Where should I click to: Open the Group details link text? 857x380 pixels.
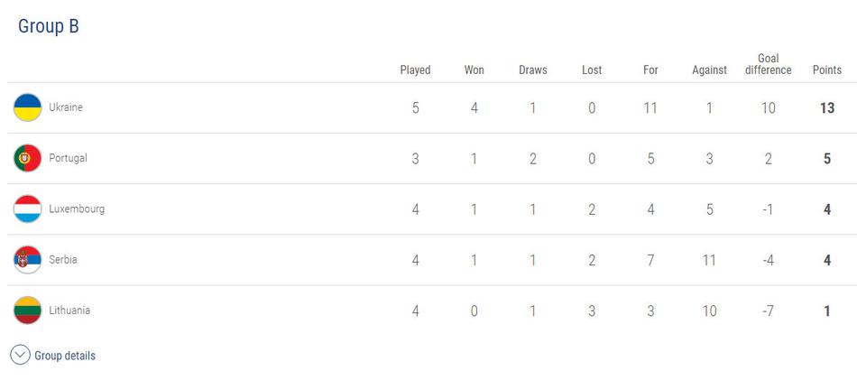[x=65, y=356]
